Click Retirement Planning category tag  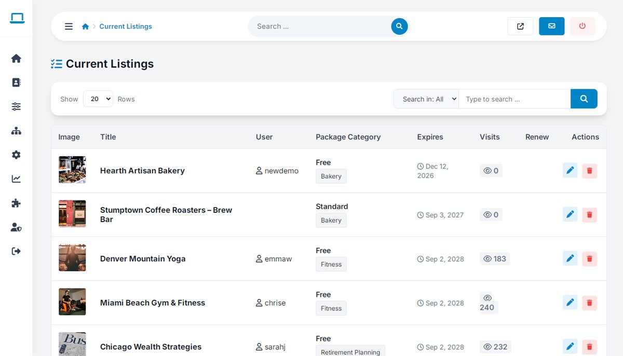click(350, 351)
